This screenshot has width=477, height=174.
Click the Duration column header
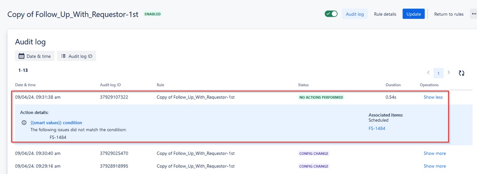393,85
